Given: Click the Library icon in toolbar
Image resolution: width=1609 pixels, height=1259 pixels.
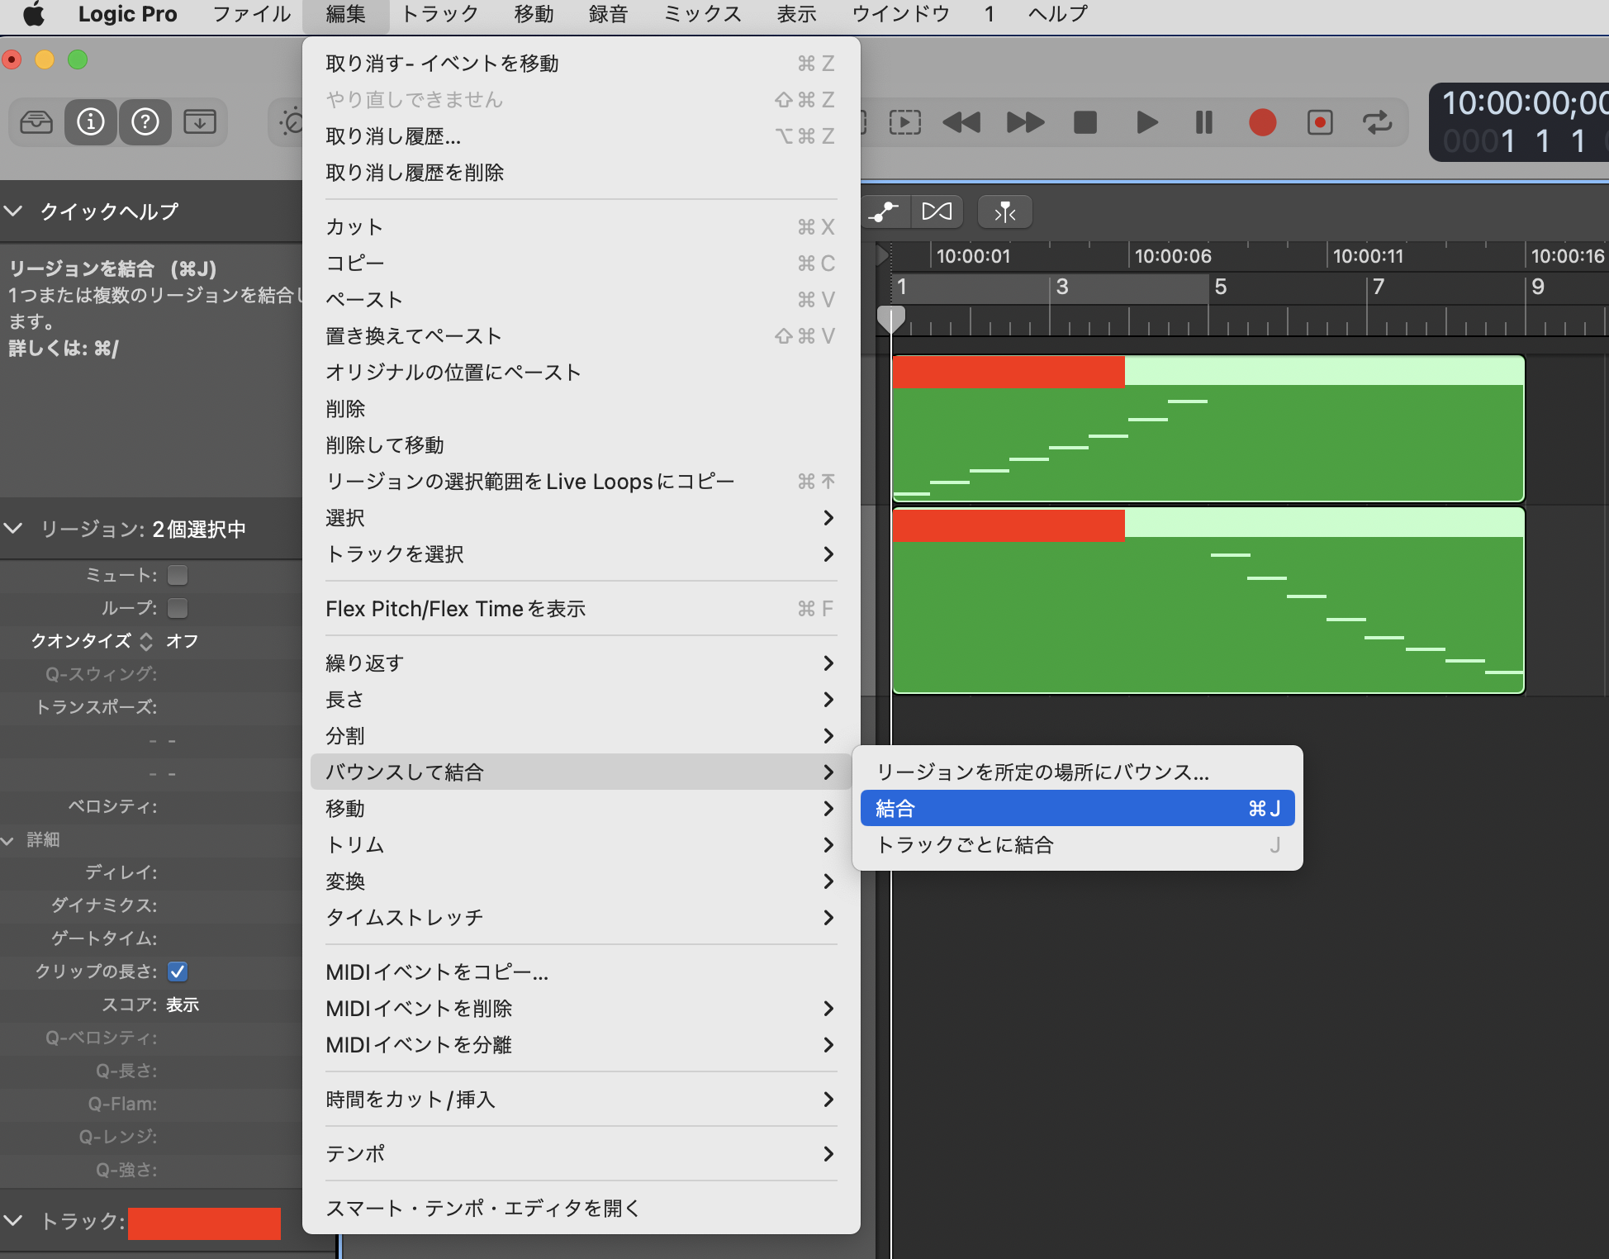Looking at the screenshot, I should (36, 122).
